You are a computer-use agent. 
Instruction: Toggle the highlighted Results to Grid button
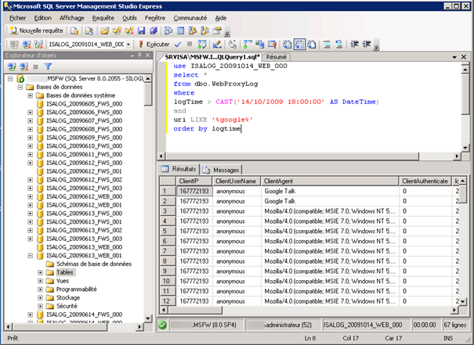[x=299, y=45]
